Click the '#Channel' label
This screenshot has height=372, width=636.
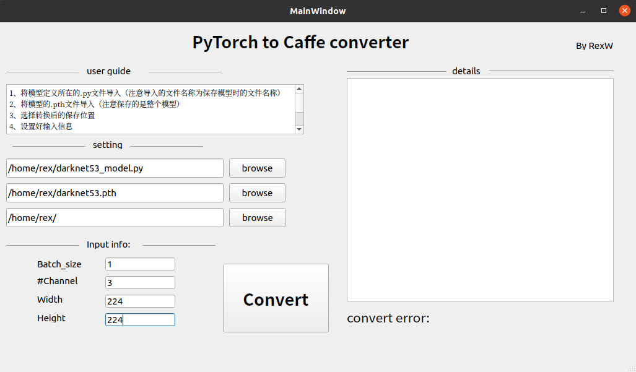tap(57, 281)
